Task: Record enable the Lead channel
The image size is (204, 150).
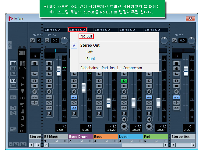Action: tap(124, 126)
